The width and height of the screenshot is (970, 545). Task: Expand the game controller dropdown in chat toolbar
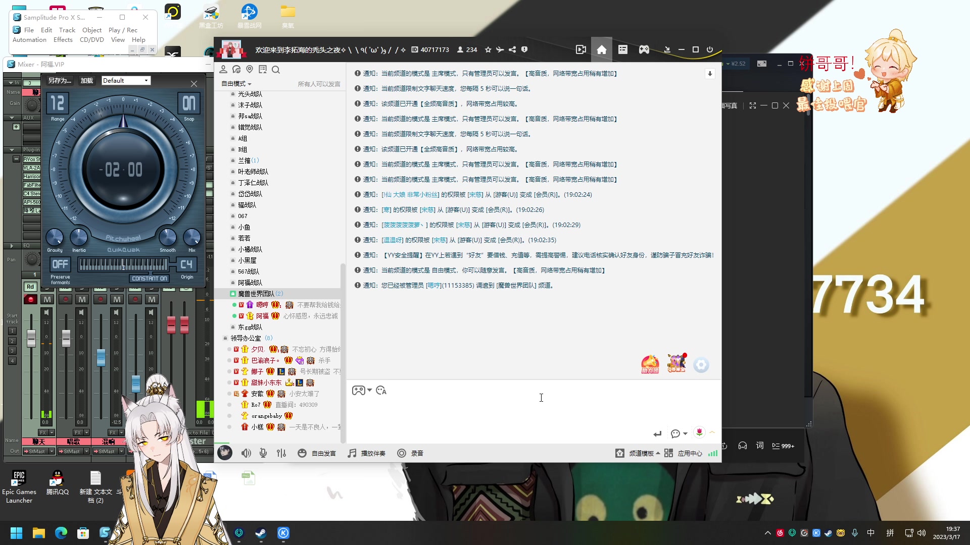[x=370, y=390]
